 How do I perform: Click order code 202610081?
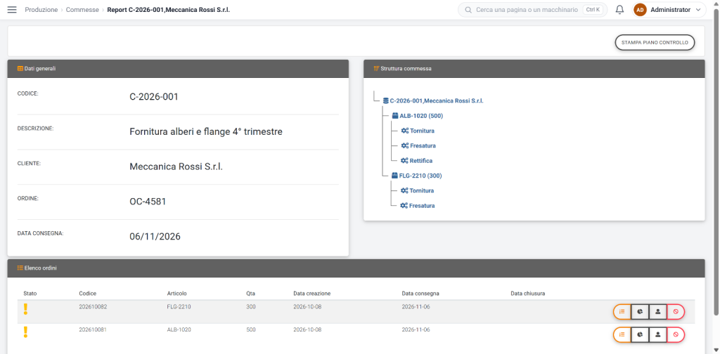coord(93,329)
